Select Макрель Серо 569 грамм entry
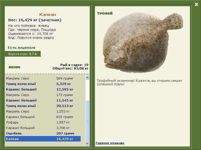The image size is (201, 150). 43,78
